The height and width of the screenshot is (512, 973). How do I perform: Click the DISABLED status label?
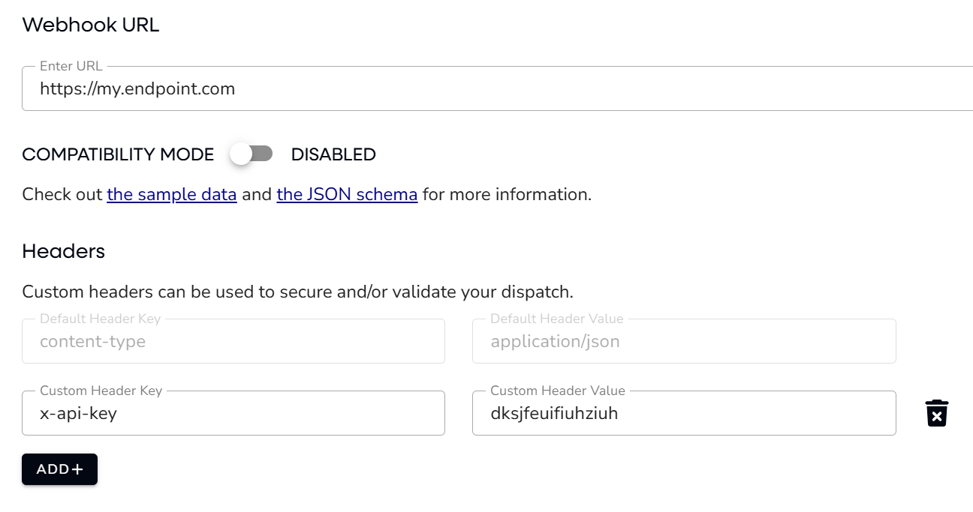click(333, 155)
